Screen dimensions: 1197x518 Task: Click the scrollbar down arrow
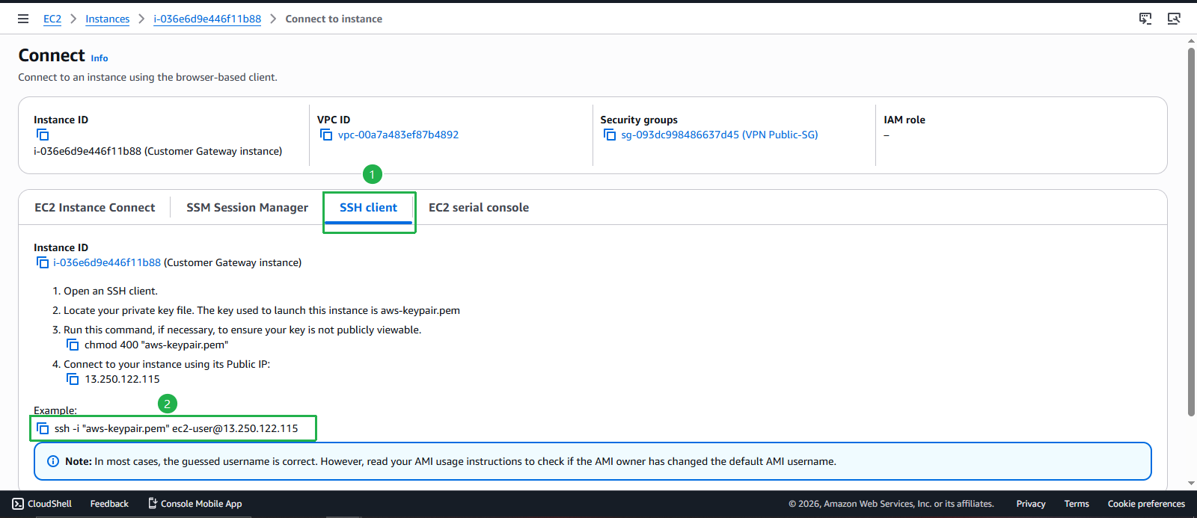[1191, 484]
